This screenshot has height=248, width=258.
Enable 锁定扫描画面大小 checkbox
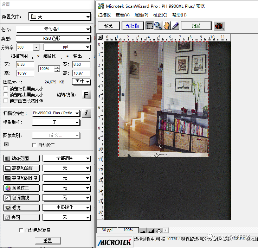tap(6, 89)
